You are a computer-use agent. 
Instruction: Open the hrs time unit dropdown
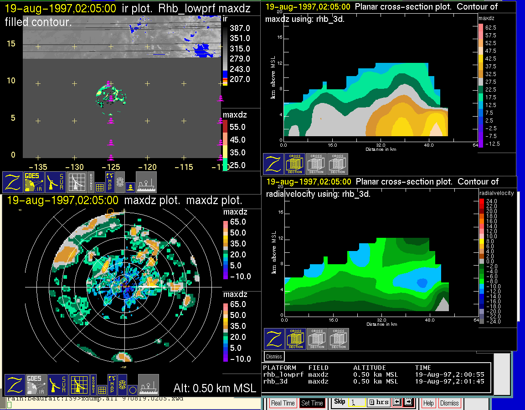tap(378, 403)
